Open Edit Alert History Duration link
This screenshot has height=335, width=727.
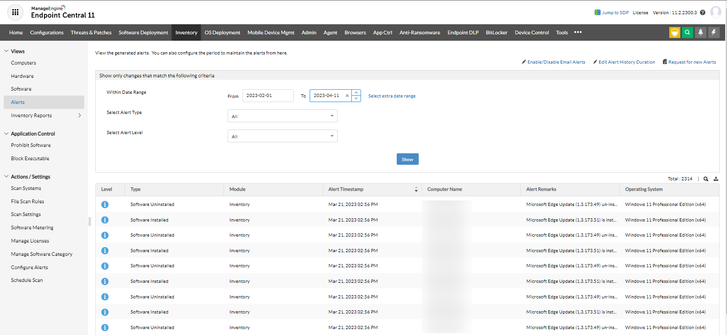627,62
